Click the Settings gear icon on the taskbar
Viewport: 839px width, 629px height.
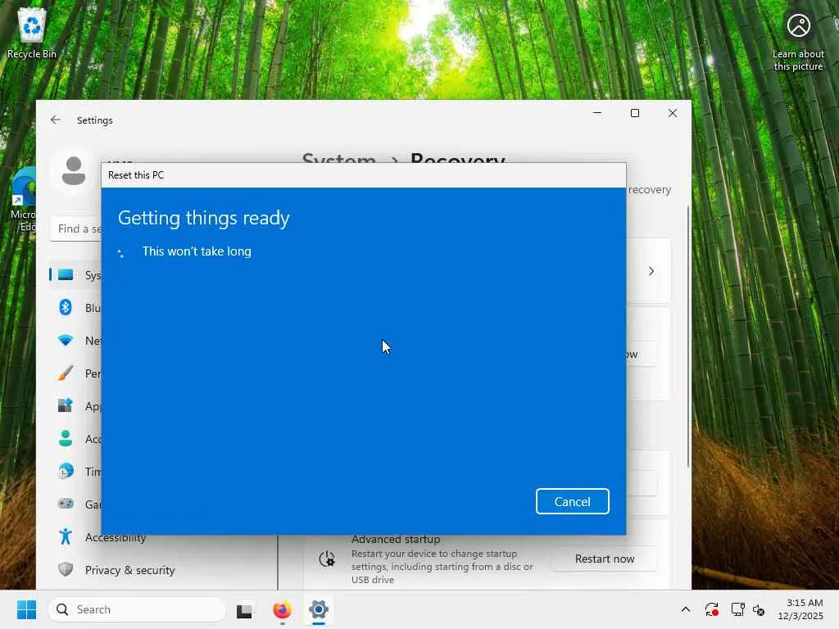[x=319, y=609]
